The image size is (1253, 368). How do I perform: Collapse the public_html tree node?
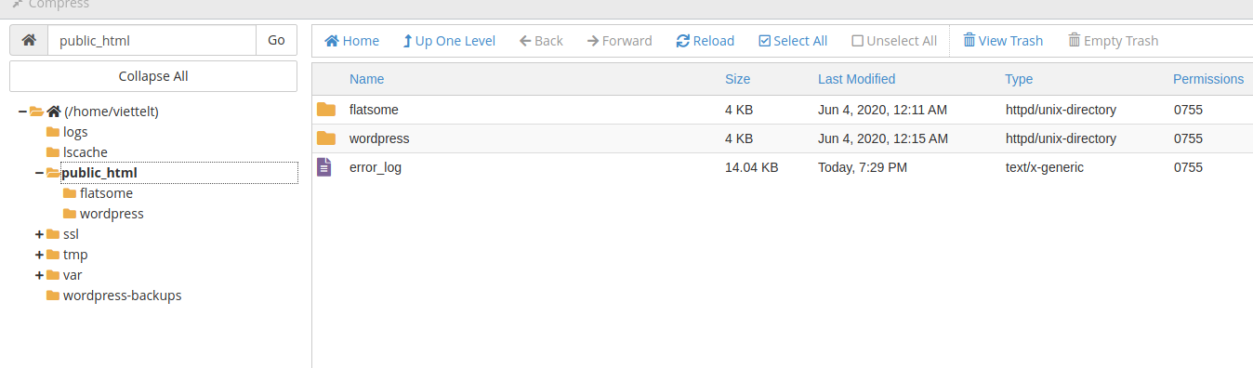[38, 173]
